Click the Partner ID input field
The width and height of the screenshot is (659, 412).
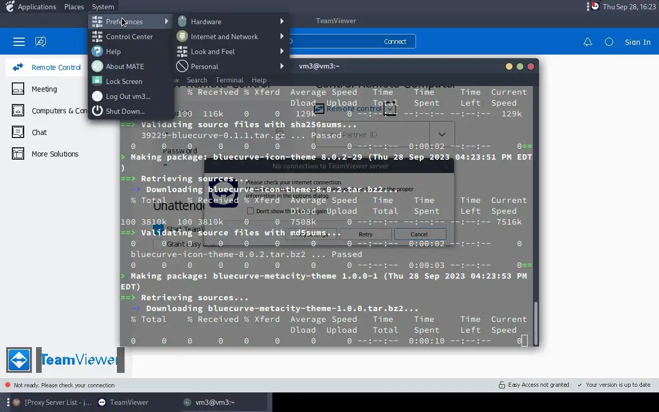pos(372,134)
